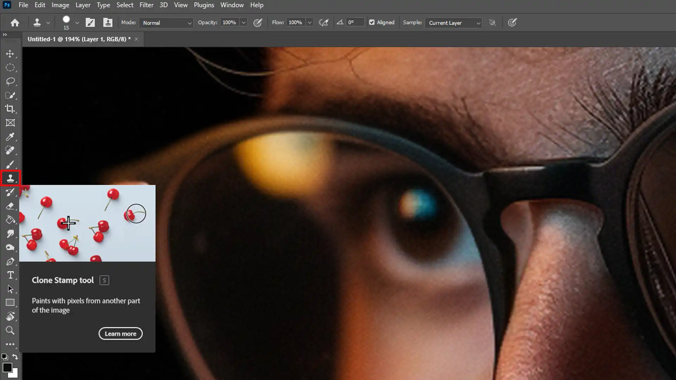This screenshot has width=676, height=380.
Task: Select the Elliptical Marquee tool
Action: (10, 68)
